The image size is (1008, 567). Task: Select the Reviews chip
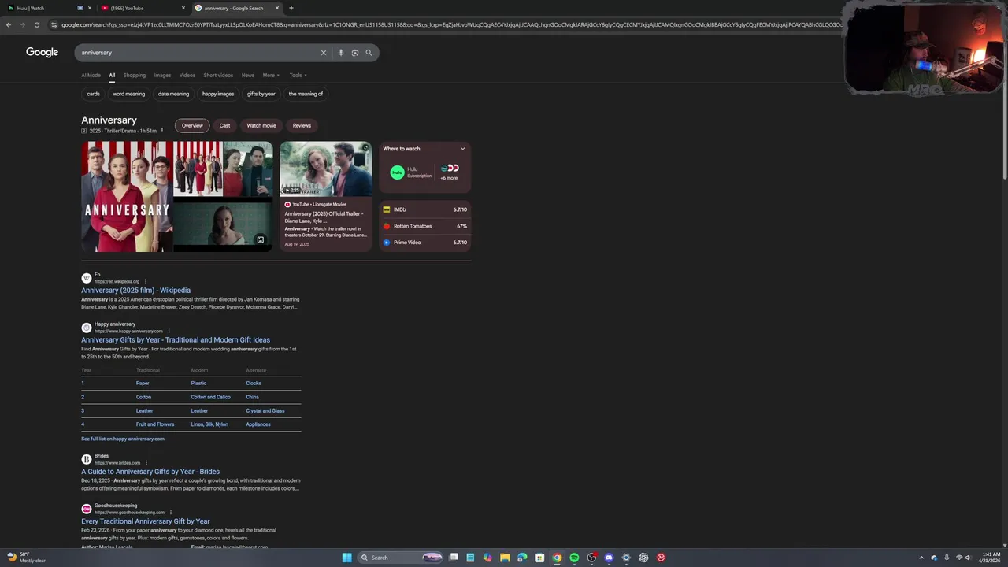point(302,125)
